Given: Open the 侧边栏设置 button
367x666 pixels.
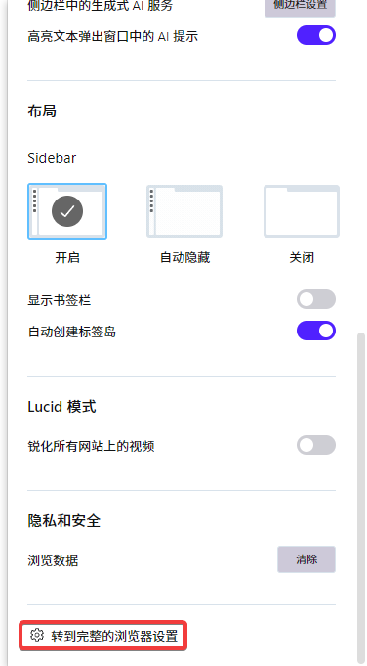Looking at the screenshot, I should point(300,6).
